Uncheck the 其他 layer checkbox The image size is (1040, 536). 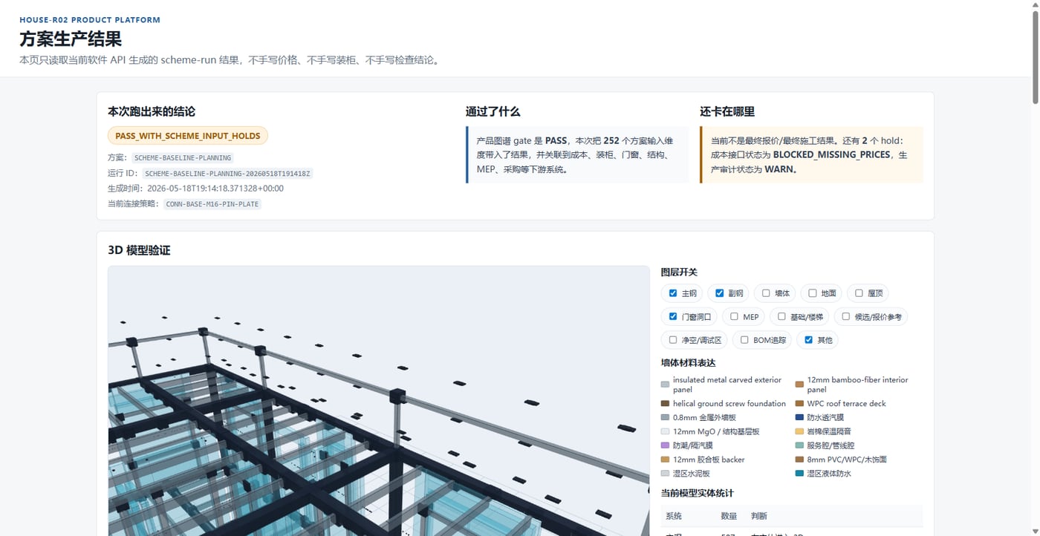(808, 340)
